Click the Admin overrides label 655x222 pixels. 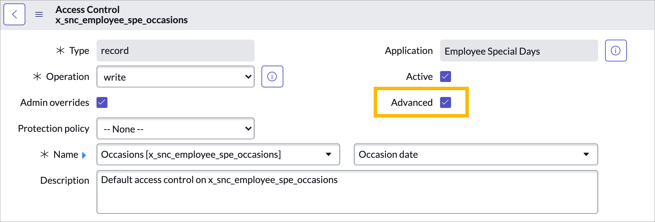[55, 102]
